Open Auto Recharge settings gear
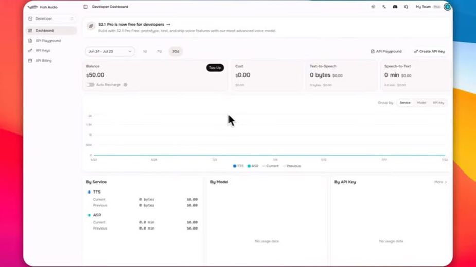The height and width of the screenshot is (267, 476). 126,85
